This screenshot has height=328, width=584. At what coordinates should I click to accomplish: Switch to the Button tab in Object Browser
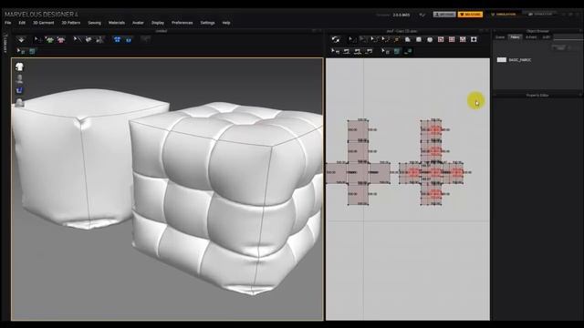click(531, 37)
